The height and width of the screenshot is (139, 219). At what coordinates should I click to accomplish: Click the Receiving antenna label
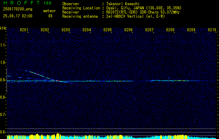80,16
